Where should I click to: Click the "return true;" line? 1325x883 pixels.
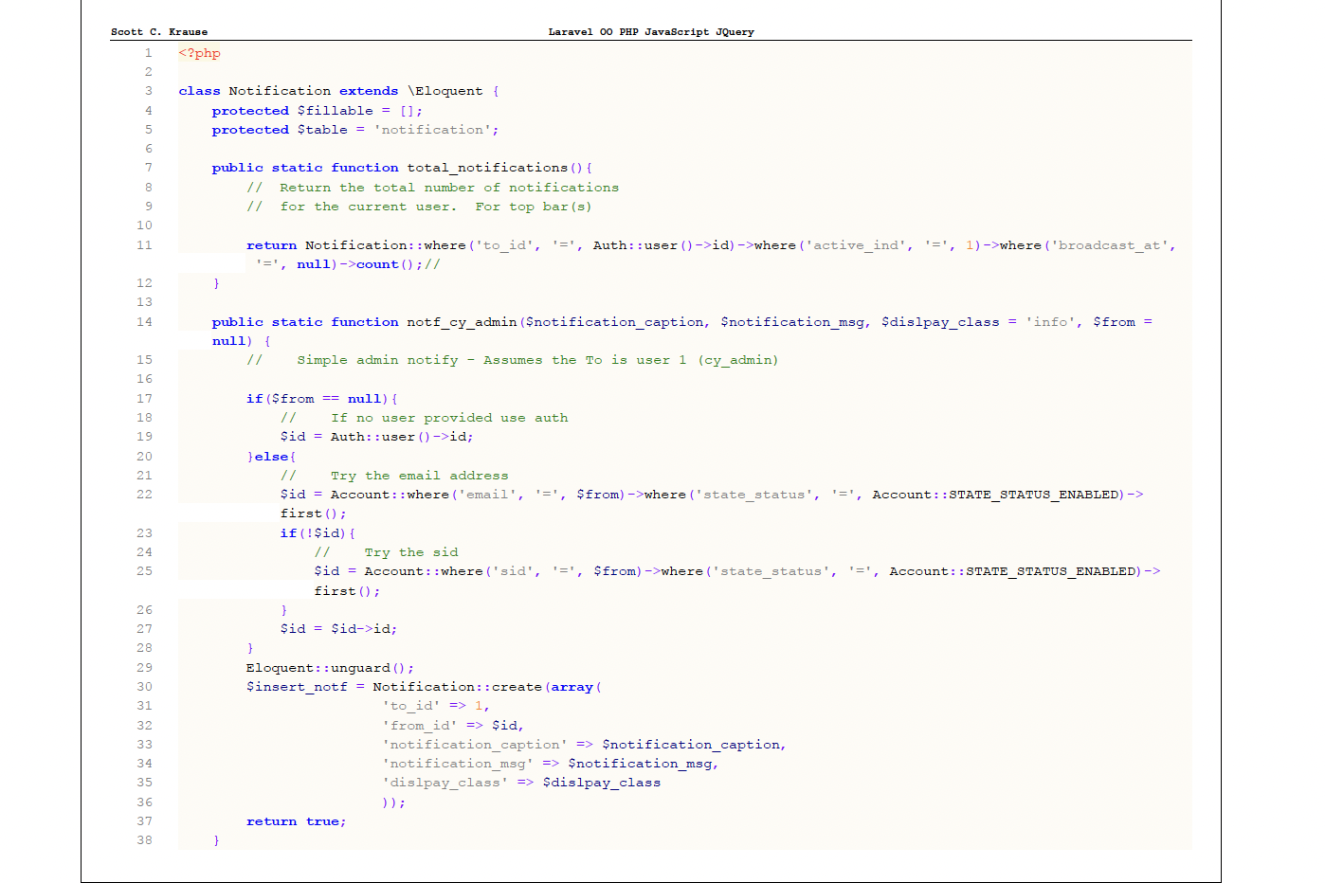pos(297,821)
